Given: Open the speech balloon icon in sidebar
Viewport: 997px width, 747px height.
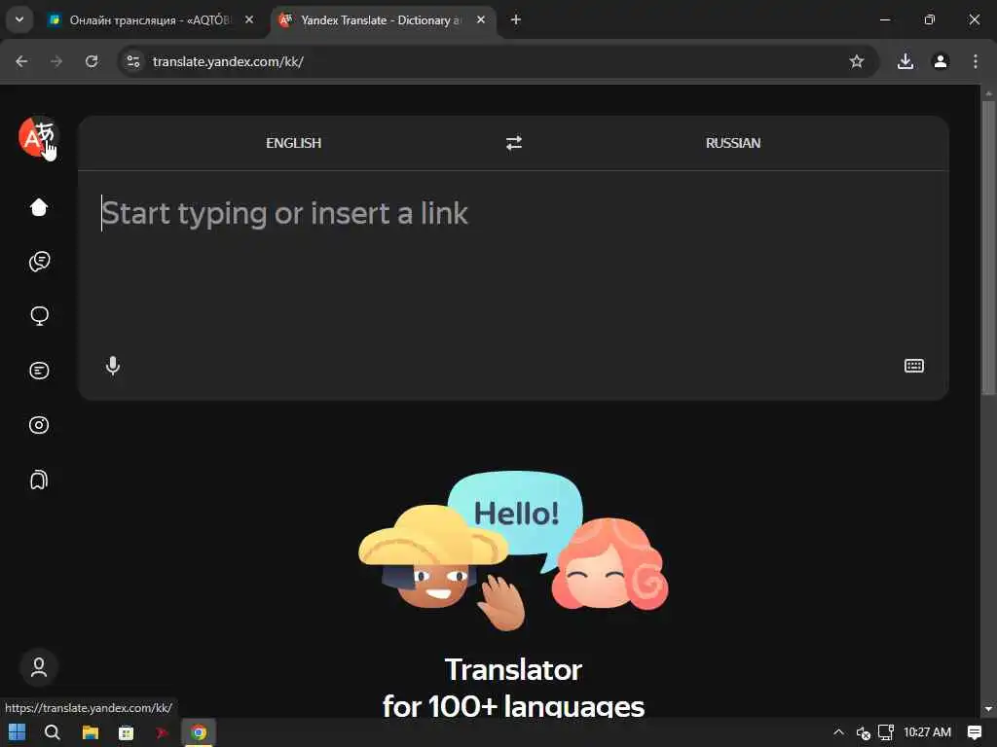Looking at the screenshot, I should [x=39, y=316].
